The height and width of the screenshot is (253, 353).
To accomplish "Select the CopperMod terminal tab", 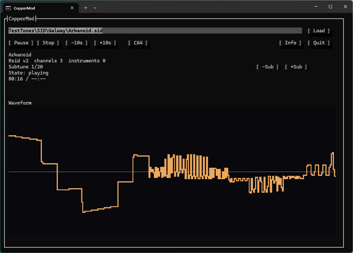I will point(41,8).
